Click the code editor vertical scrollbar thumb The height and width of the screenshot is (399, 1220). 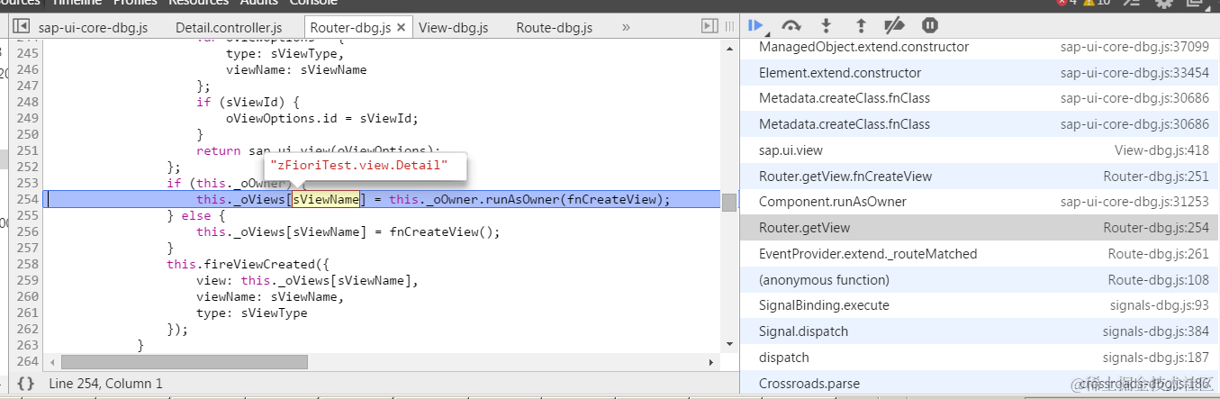coord(728,202)
